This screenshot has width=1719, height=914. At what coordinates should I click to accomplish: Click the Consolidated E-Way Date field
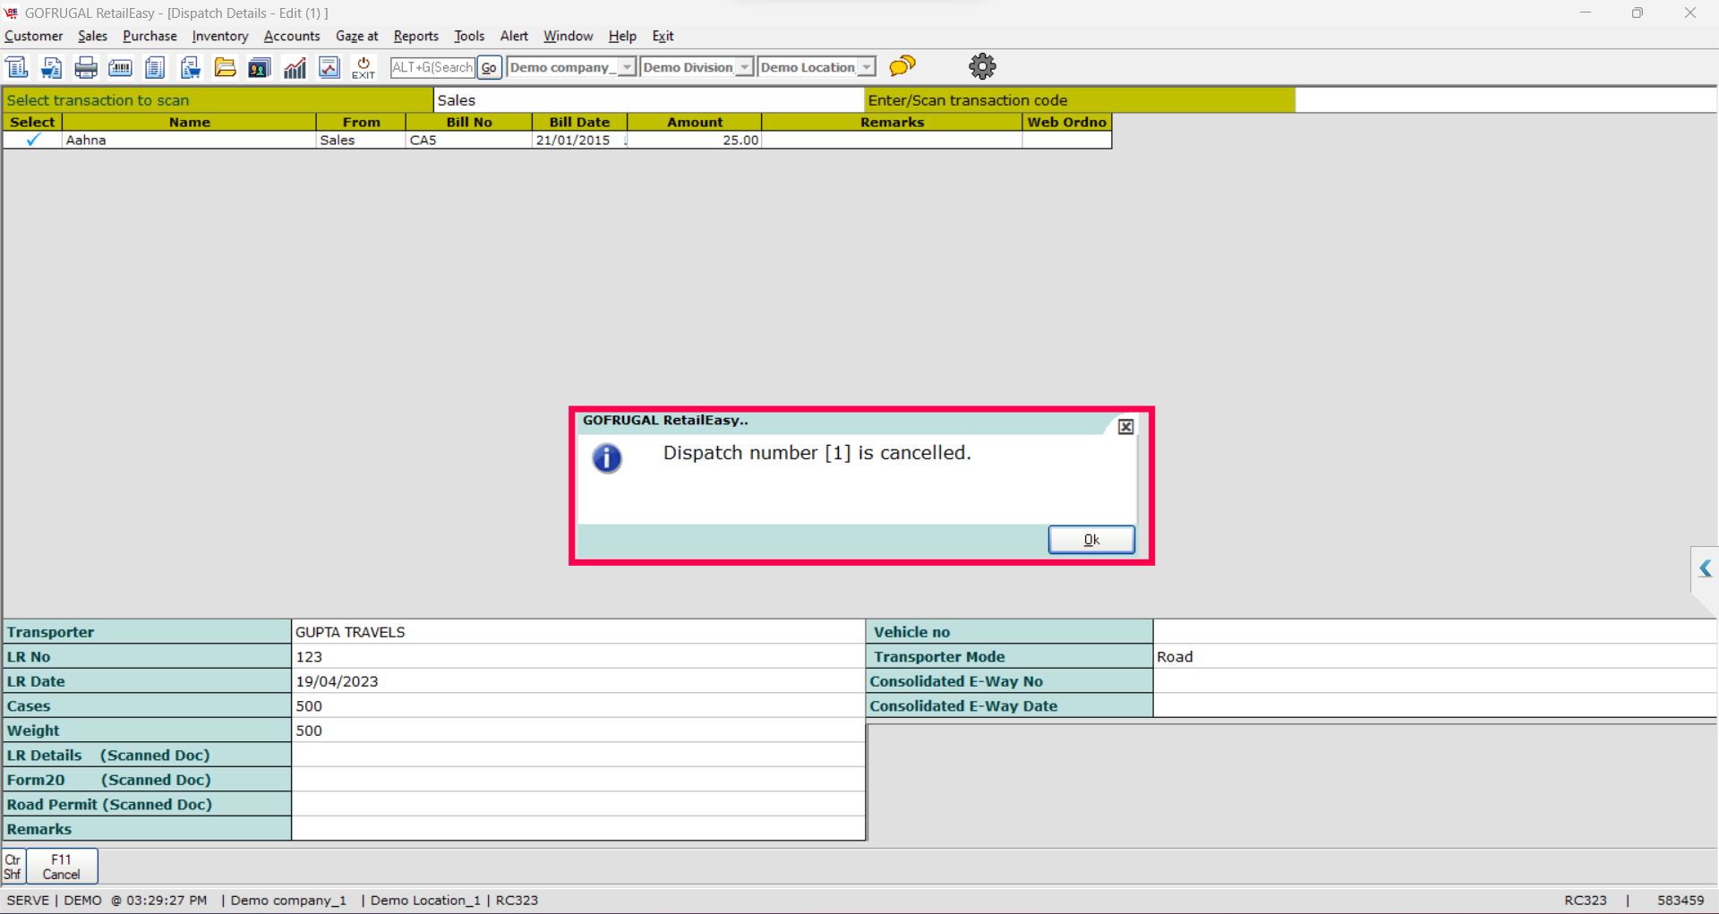click(1435, 706)
